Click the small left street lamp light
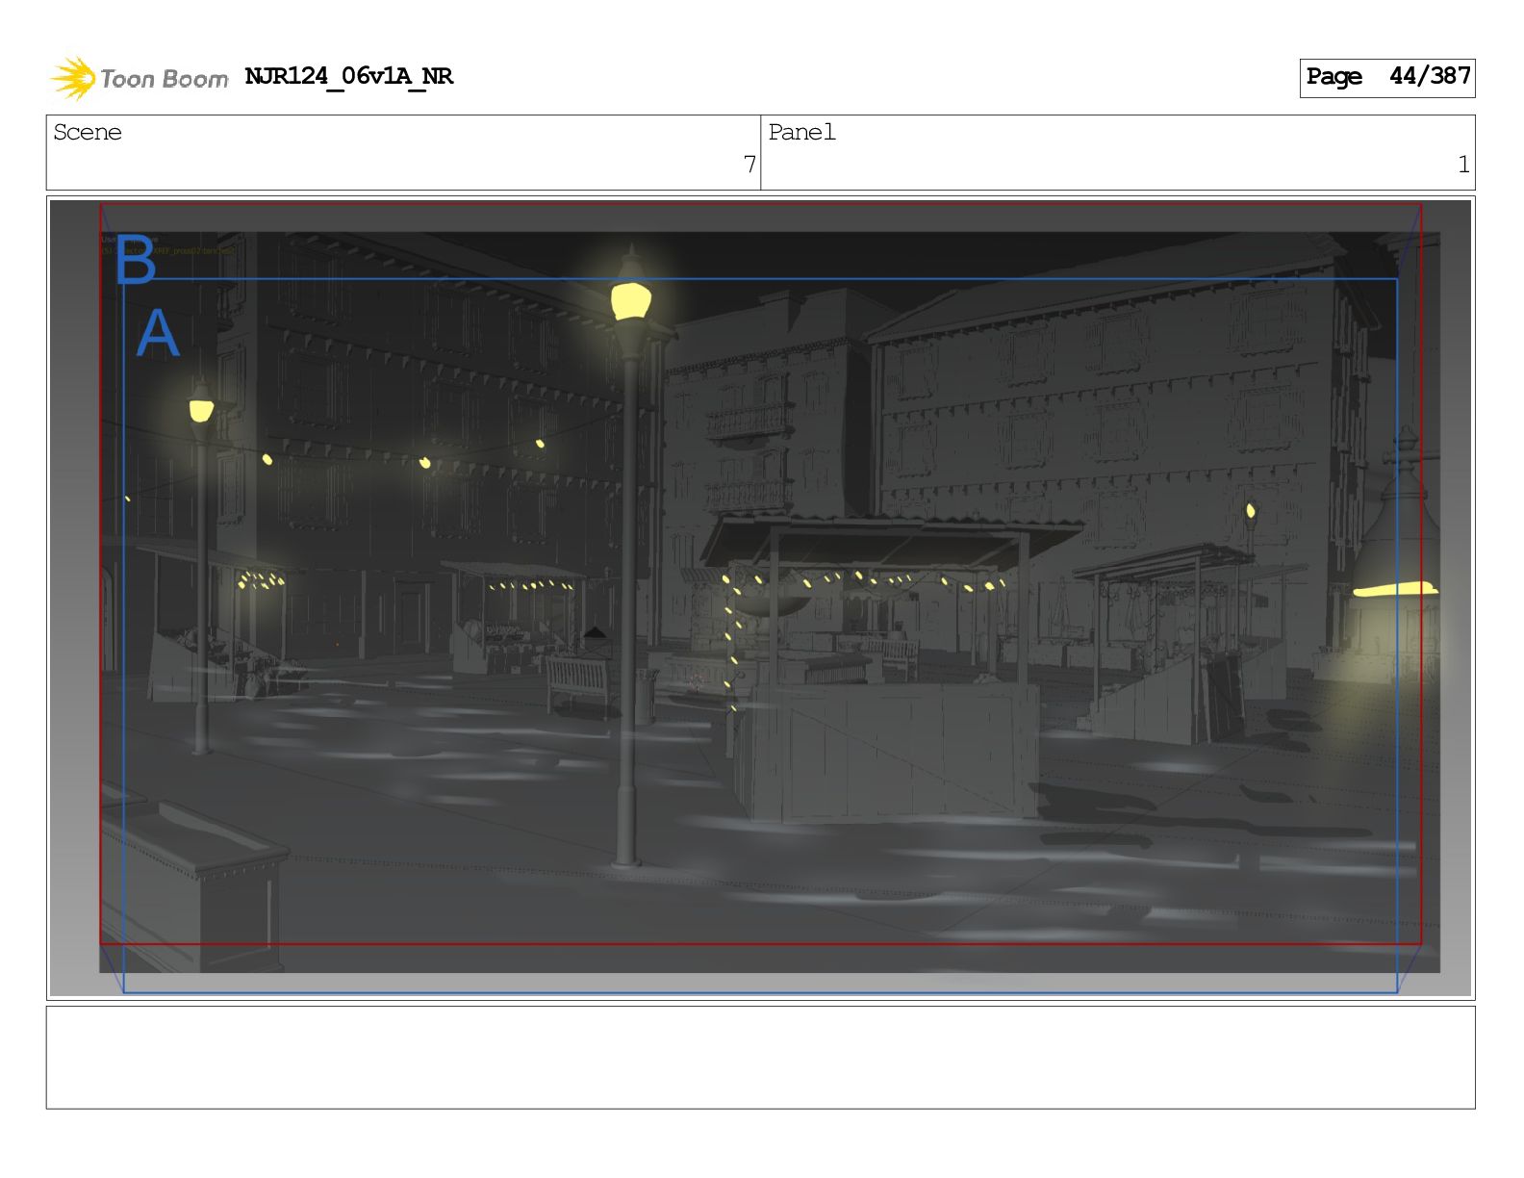 201,411
